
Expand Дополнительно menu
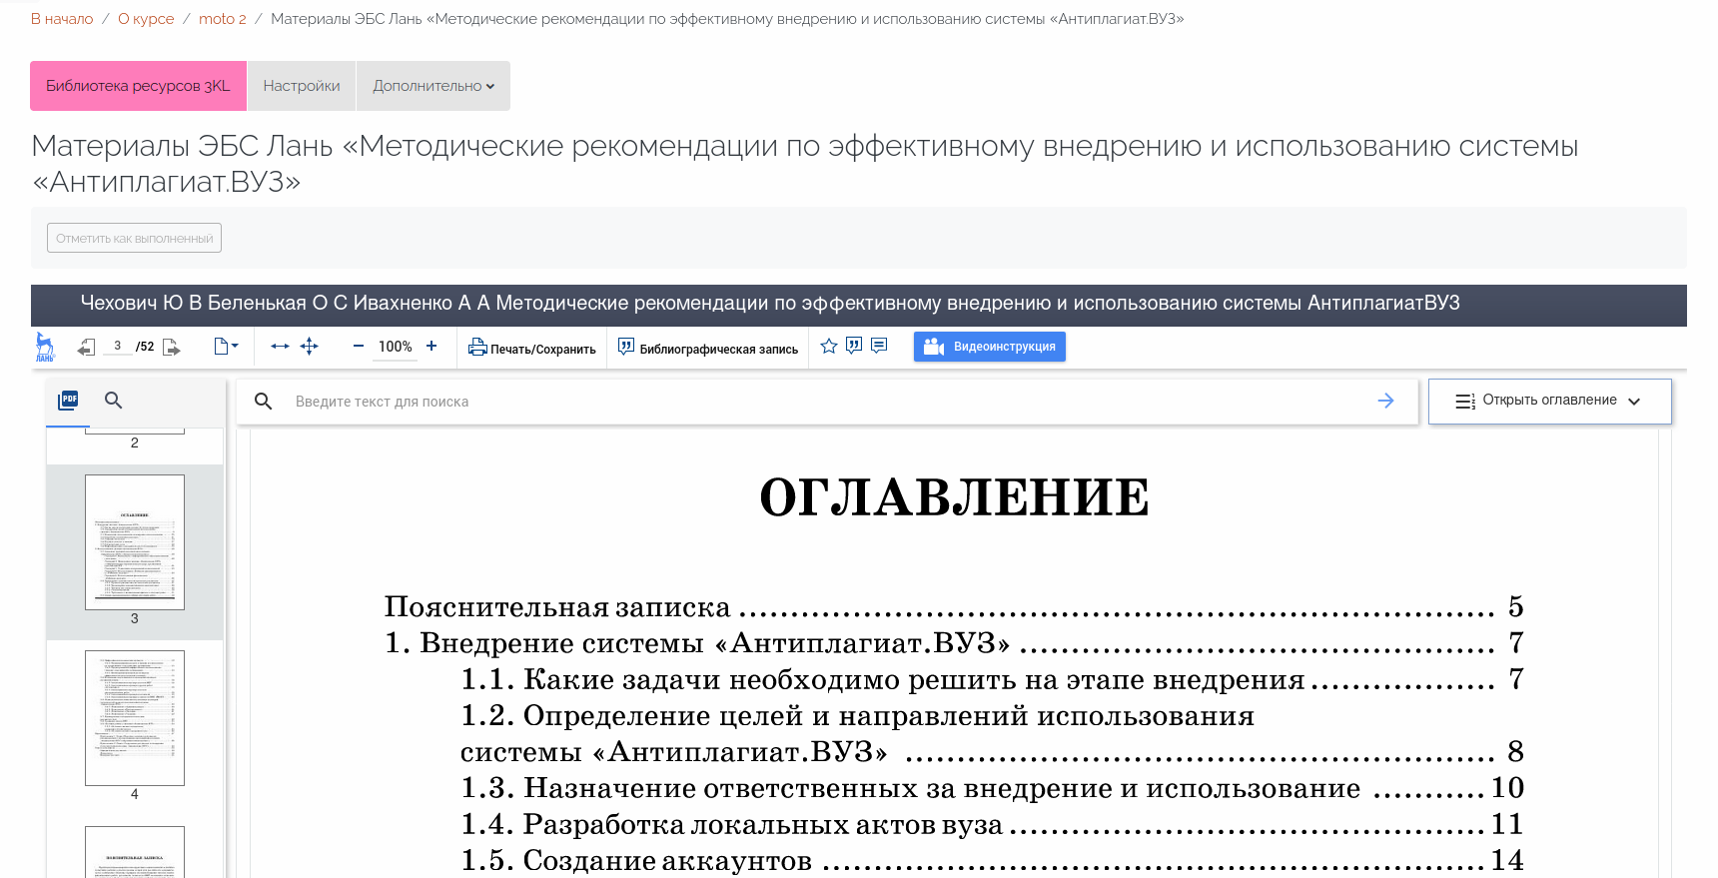point(433,86)
